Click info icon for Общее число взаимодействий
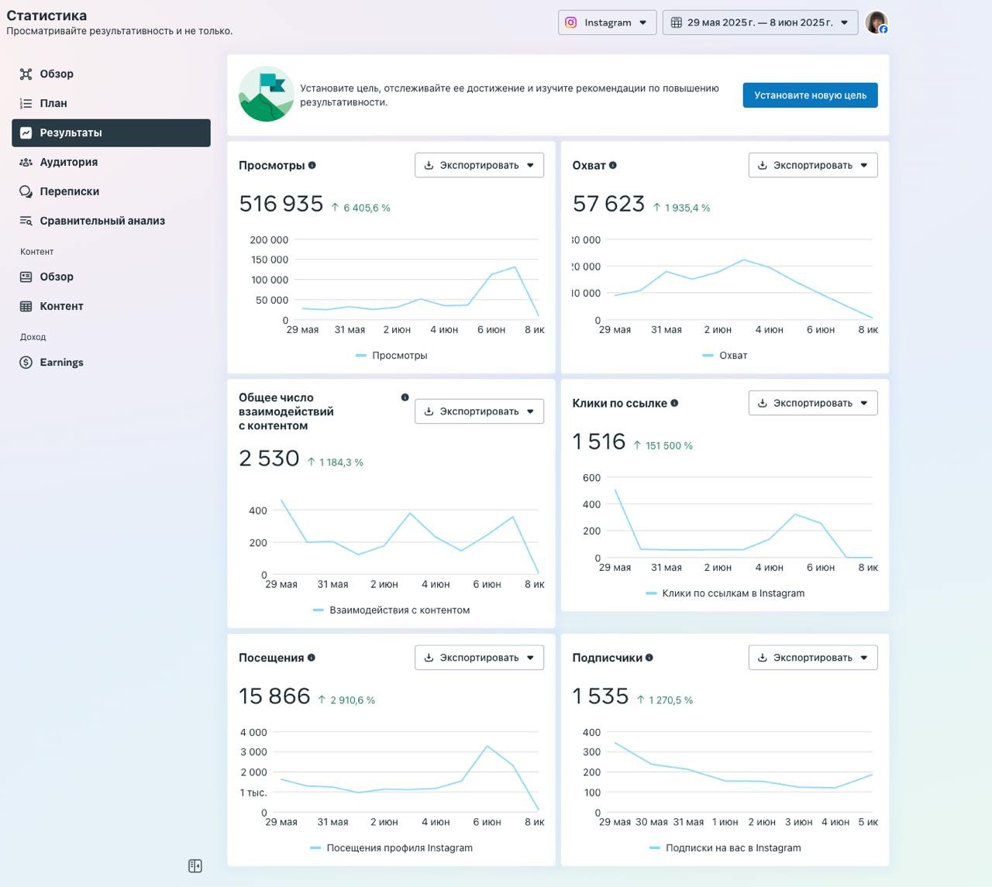The height and width of the screenshot is (887, 992). [x=405, y=397]
